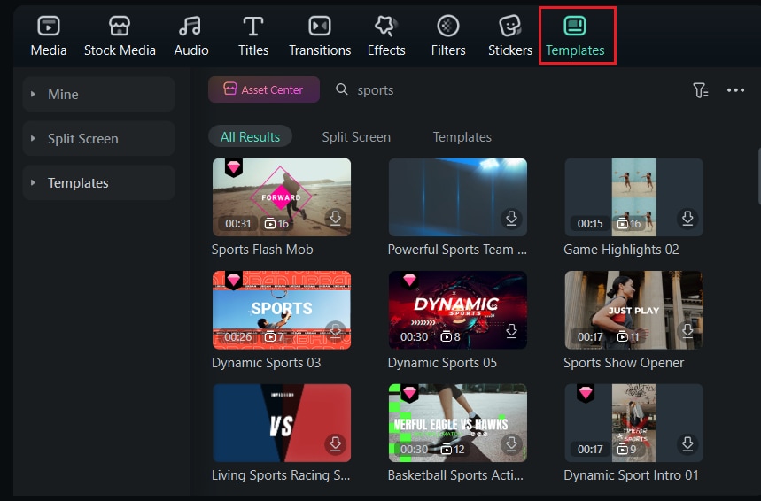This screenshot has height=501, width=761.
Task: Click the "Sports Flash Mob" title text
Action: (262, 250)
